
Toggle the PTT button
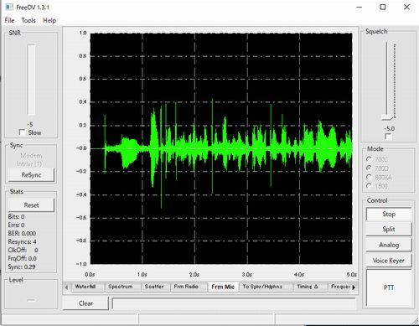(389, 287)
